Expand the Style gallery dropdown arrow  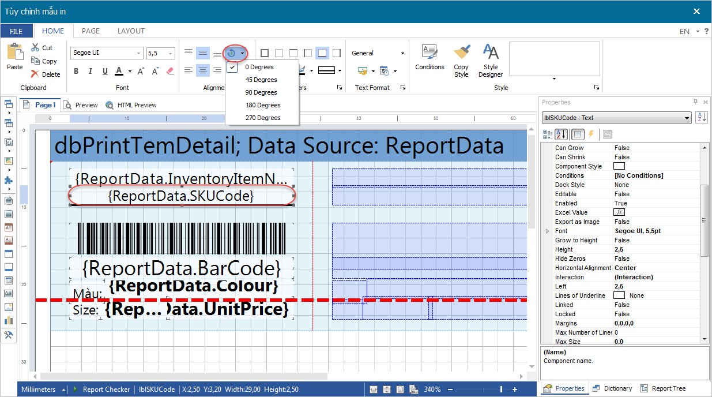pos(555,78)
